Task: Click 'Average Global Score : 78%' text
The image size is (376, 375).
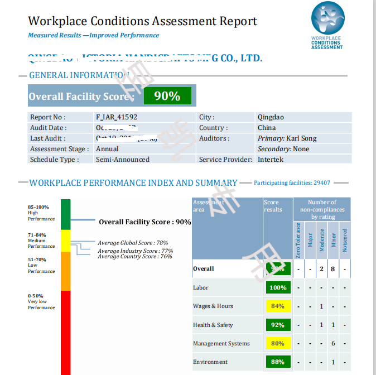Action: tap(133, 243)
